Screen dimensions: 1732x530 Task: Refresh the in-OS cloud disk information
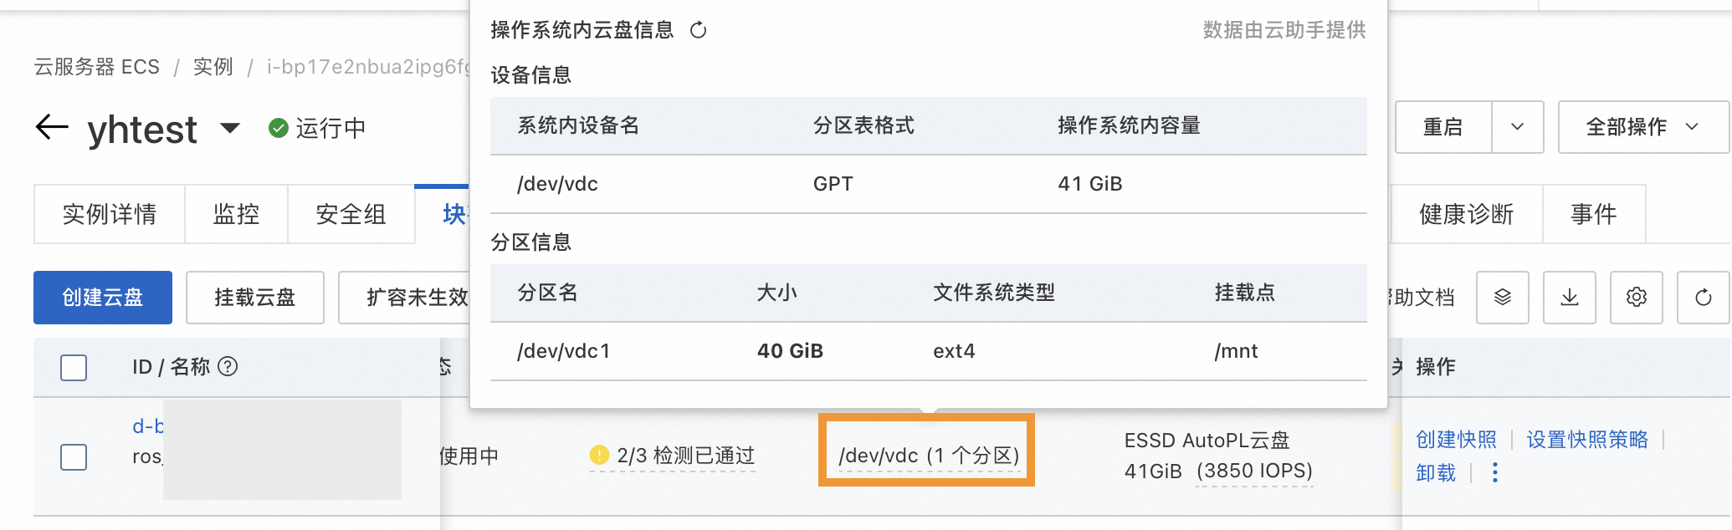pos(698,31)
